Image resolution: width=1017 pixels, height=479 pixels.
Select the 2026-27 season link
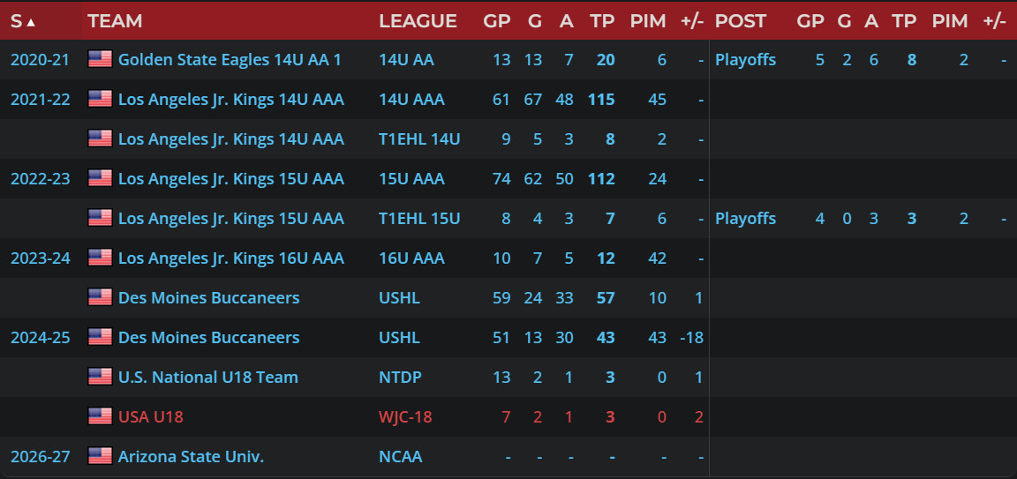click(x=40, y=457)
